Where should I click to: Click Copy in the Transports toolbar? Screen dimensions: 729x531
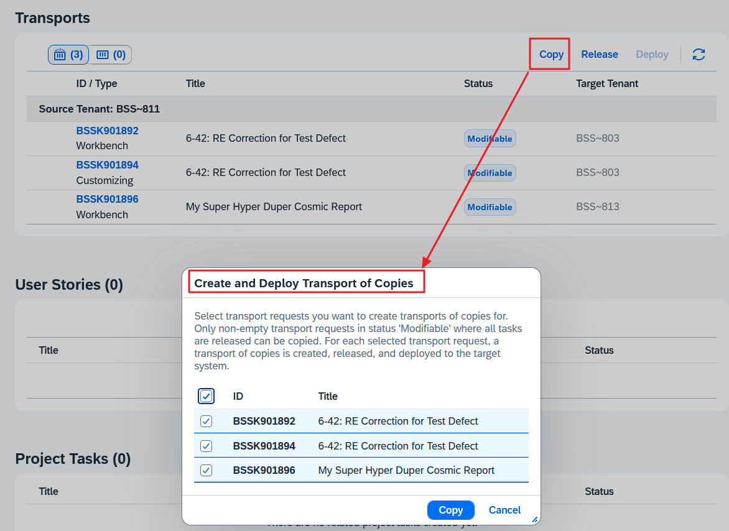click(x=551, y=55)
